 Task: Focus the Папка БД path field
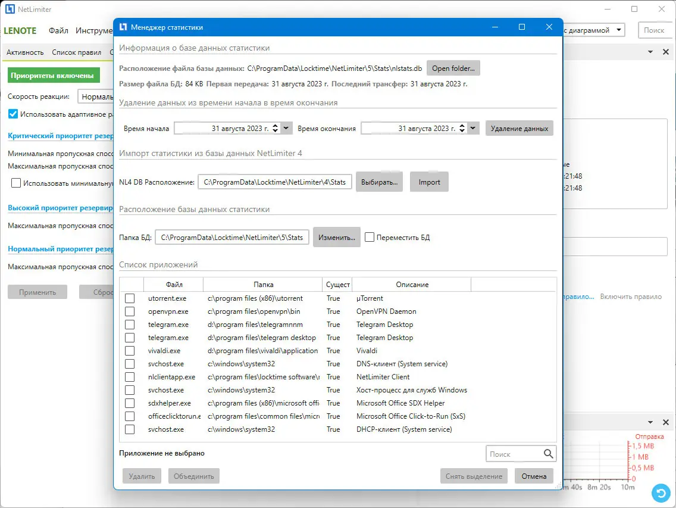tap(232, 238)
